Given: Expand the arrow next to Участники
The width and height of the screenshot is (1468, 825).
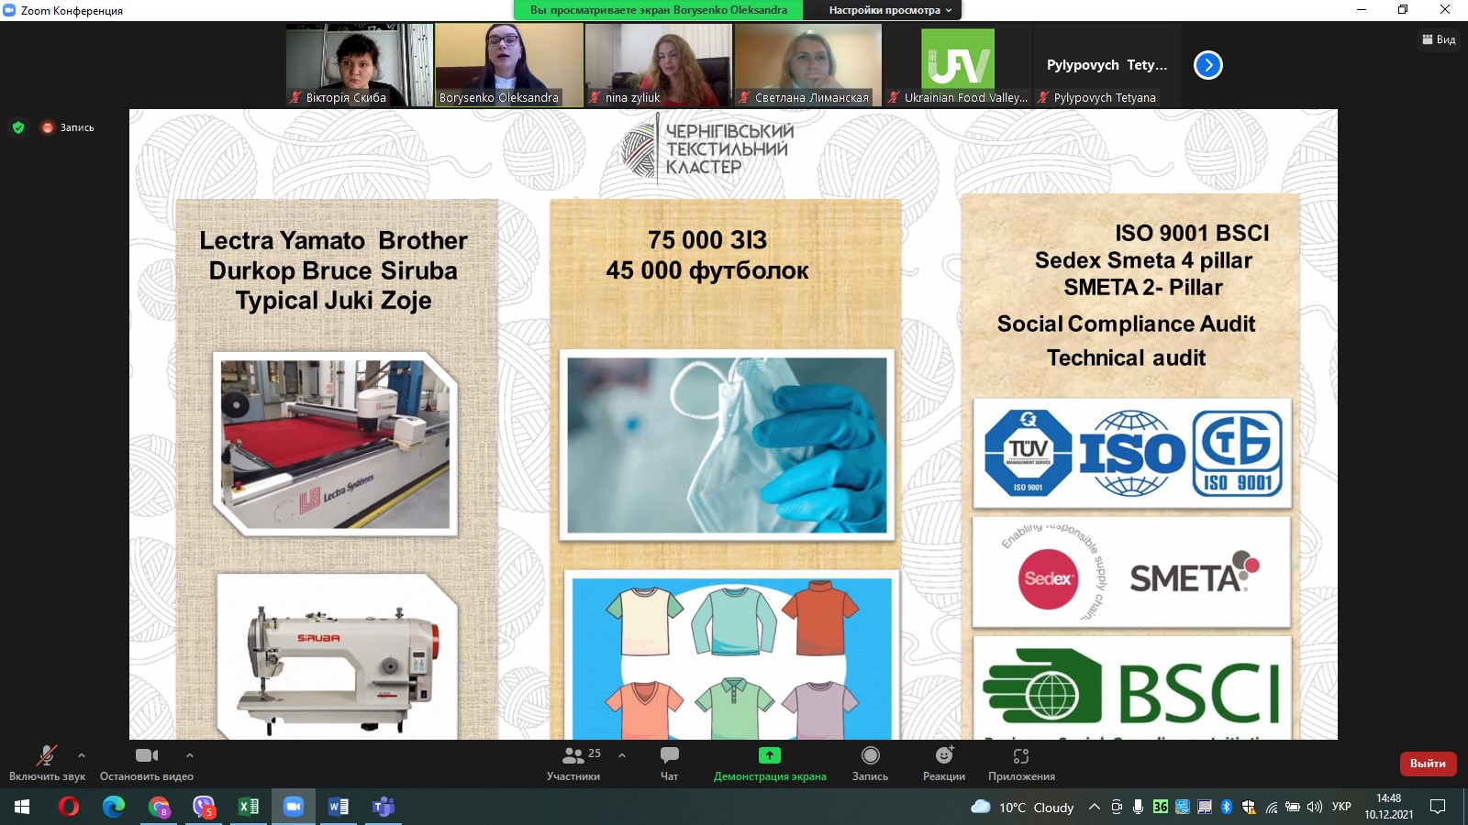Looking at the screenshot, I should (x=622, y=755).
